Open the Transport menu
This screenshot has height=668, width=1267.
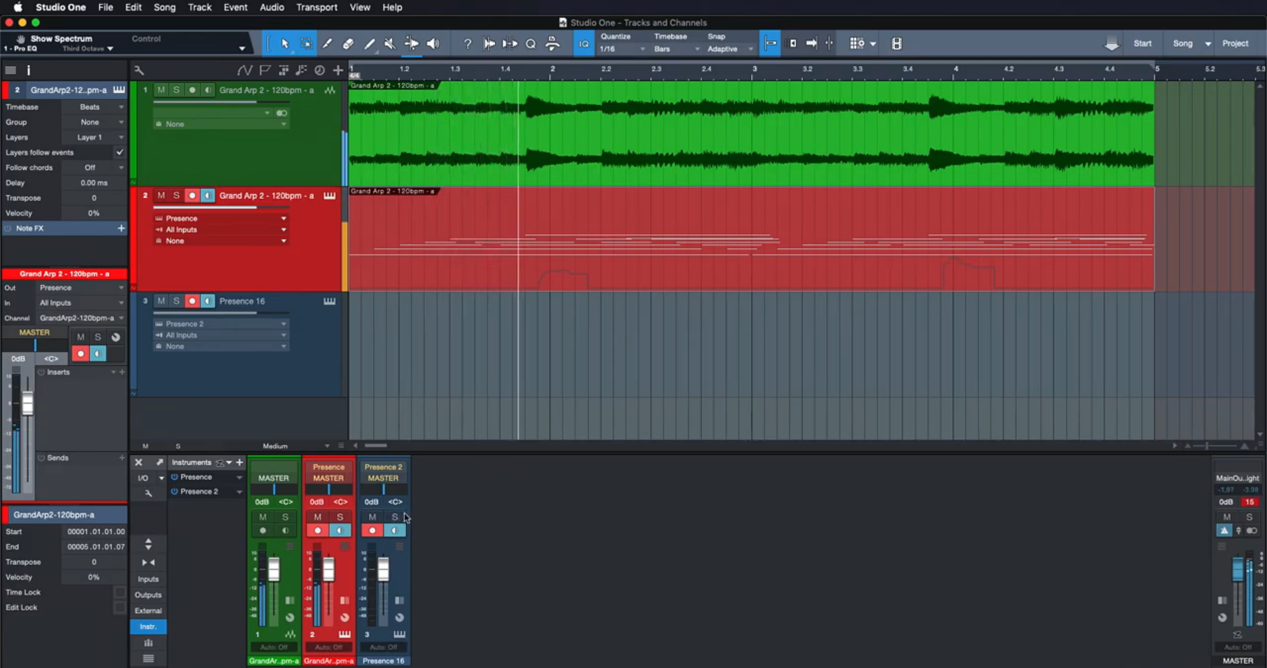click(317, 7)
